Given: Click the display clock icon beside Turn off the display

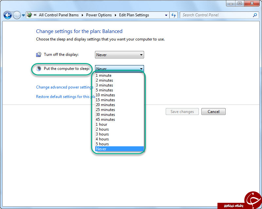Looking at the screenshot, I should click(39, 55).
